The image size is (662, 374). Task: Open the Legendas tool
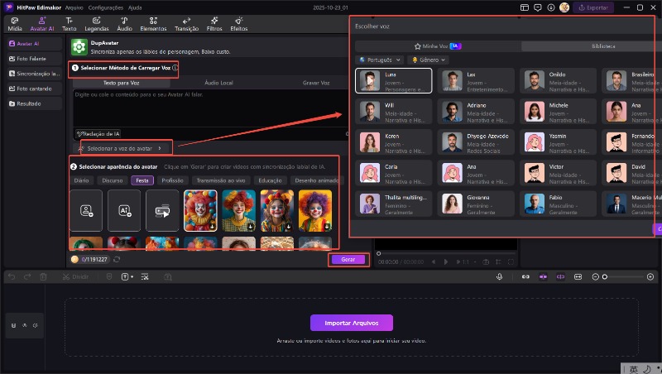[x=96, y=23]
